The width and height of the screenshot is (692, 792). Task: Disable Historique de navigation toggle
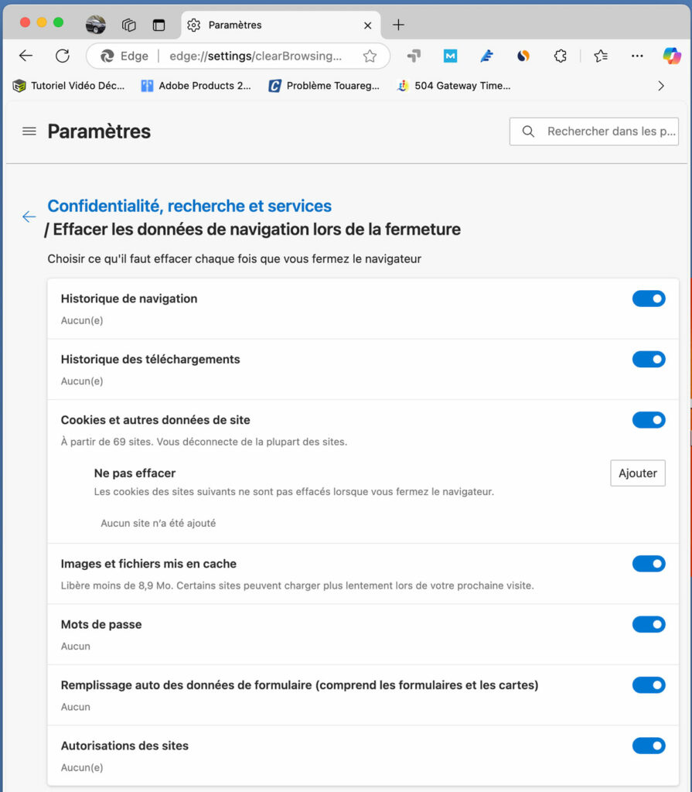(x=649, y=299)
